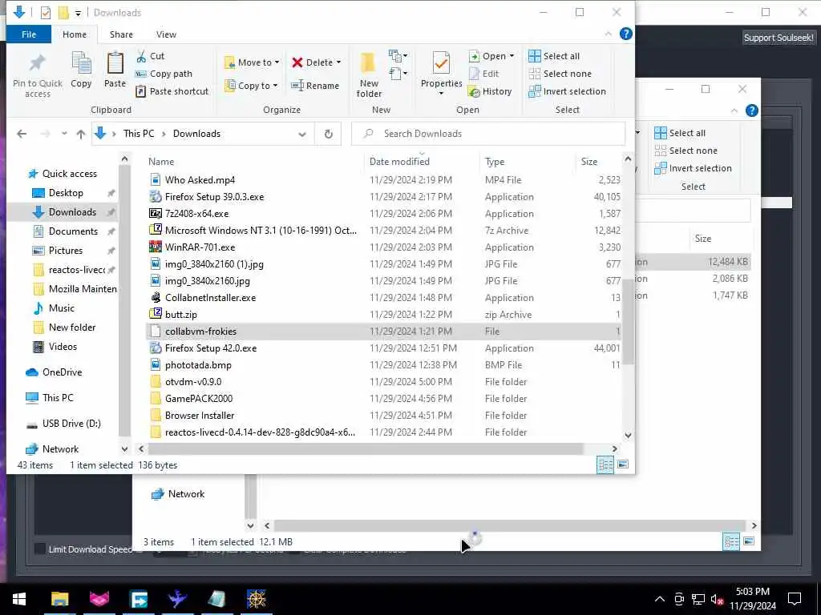Switch to the View tab

(166, 34)
